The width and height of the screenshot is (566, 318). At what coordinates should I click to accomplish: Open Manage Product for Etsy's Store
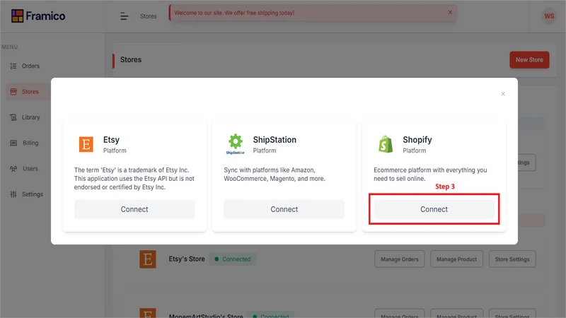coord(456,259)
